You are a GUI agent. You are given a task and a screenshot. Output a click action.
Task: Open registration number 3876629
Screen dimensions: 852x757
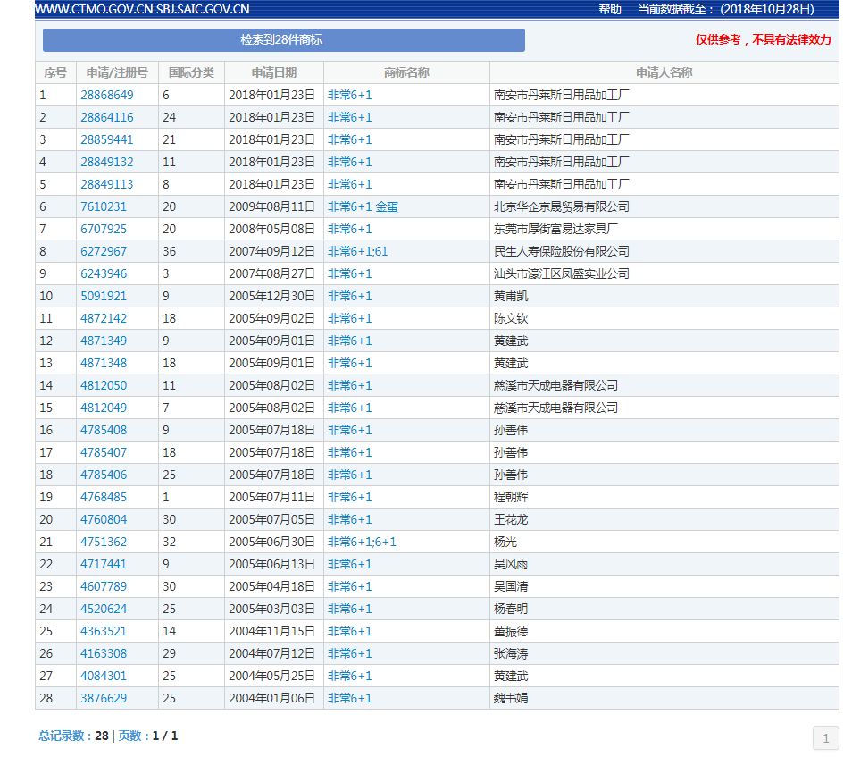point(104,698)
